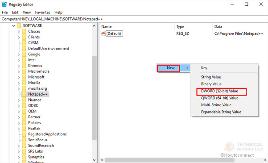
Task: Expand the Mozilla key
Action: tap(19, 83)
